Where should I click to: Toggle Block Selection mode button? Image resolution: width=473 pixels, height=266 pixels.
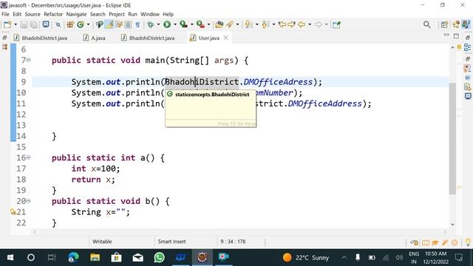point(128,24)
